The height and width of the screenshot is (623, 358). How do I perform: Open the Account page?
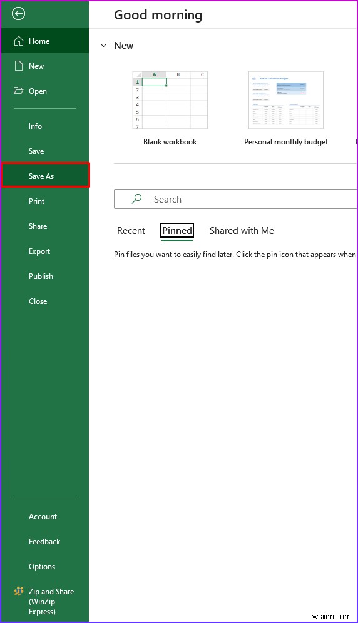click(x=44, y=517)
